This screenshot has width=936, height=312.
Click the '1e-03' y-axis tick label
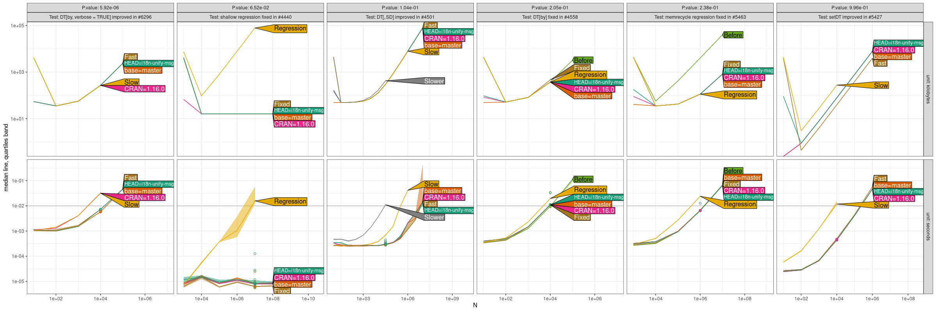point(18,231)
